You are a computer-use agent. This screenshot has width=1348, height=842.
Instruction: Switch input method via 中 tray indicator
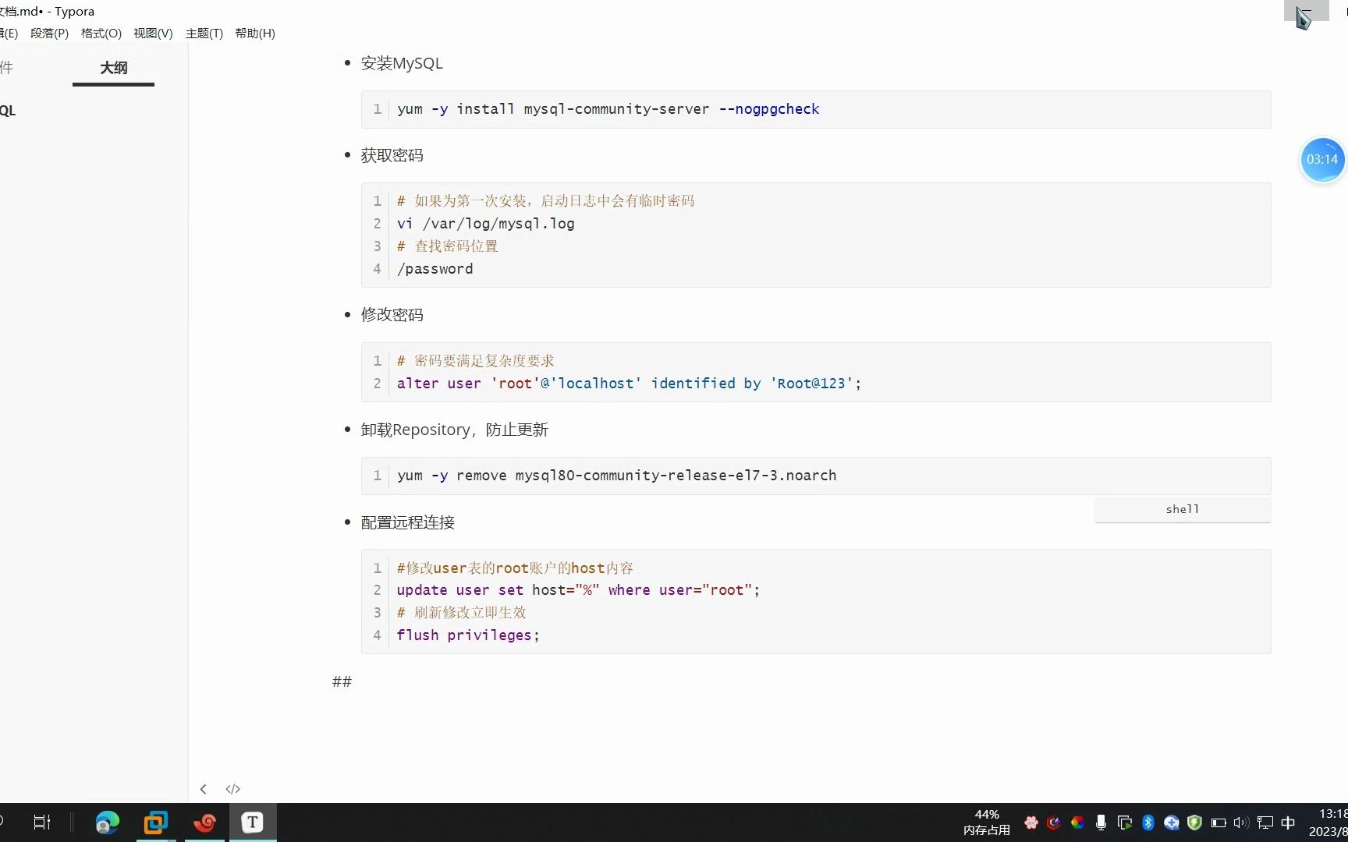(x=1288, y=822)
